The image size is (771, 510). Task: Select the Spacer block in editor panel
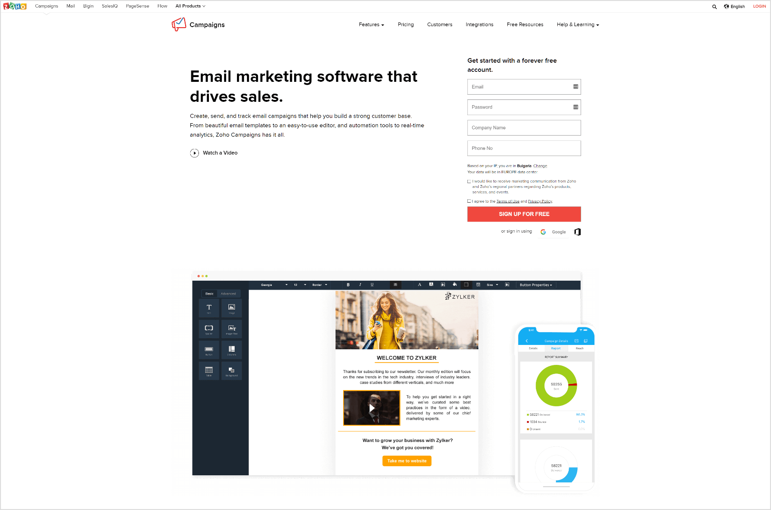[x=209, y=329]
